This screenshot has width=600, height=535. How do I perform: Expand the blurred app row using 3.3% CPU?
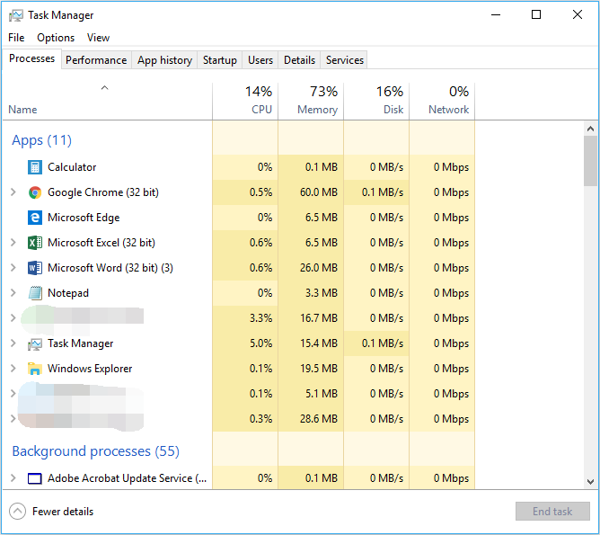[x=13, y=318]
